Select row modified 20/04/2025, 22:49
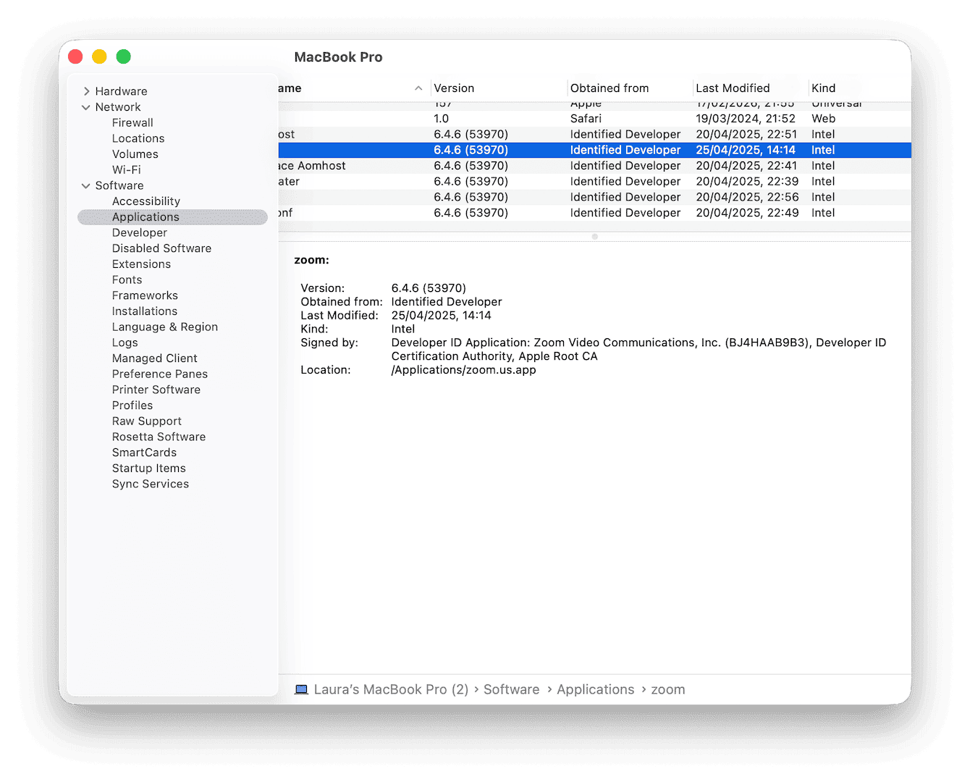 coord(594,213)
